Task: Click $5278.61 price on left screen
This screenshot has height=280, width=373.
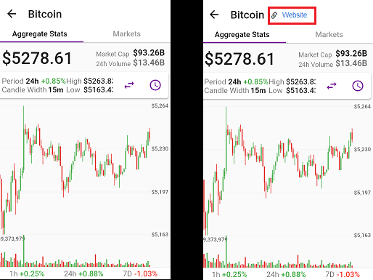Action: click(x=37, y=58)
